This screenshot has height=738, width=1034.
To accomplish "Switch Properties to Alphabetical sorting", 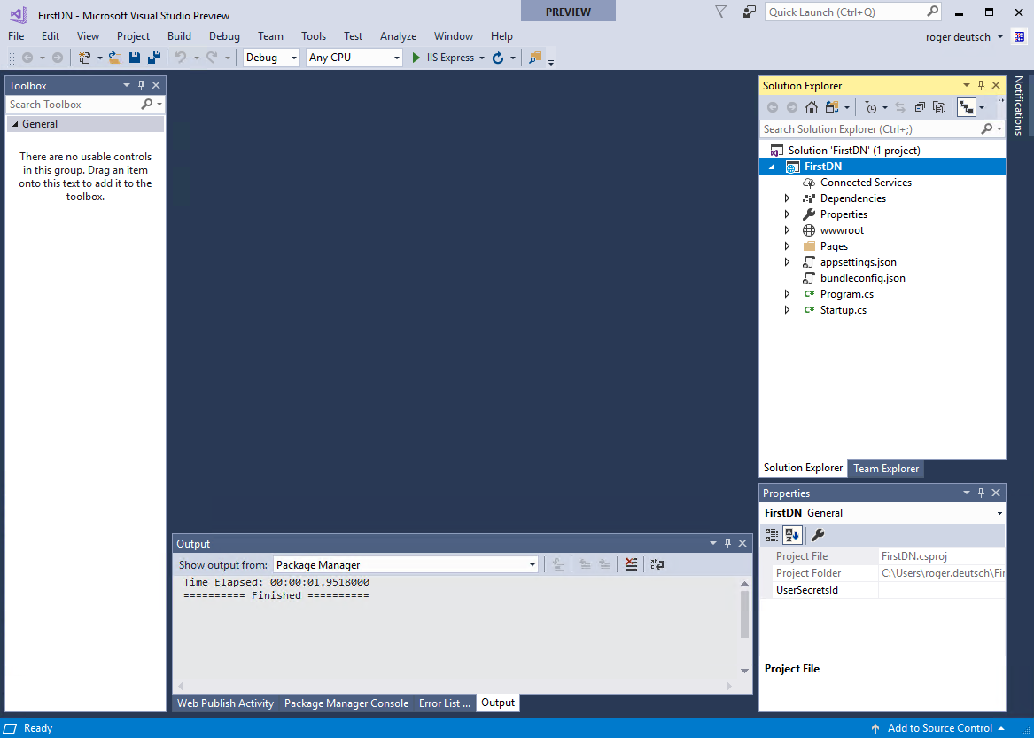I will pyautogui.click(x=792, y=535).
